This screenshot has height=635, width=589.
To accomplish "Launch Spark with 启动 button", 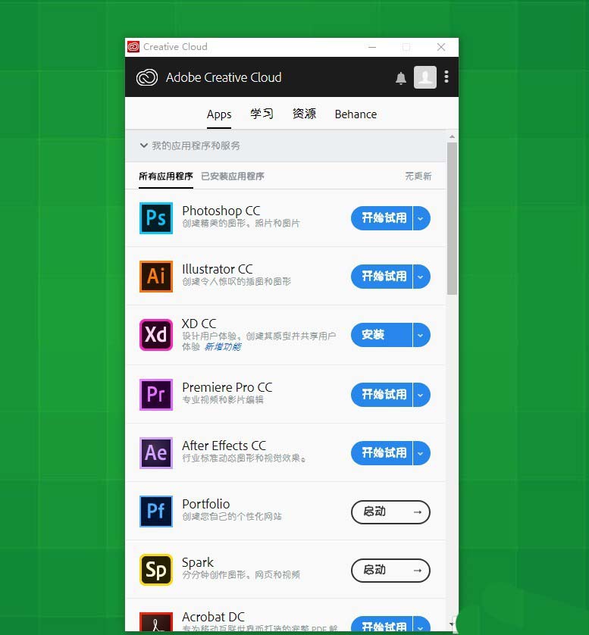I will pos(390,570).
